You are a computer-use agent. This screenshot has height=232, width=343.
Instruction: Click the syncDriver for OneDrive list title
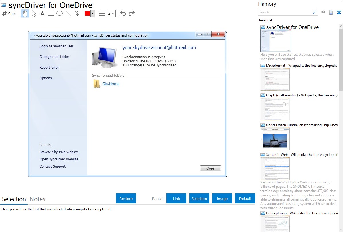pos(292,27)
